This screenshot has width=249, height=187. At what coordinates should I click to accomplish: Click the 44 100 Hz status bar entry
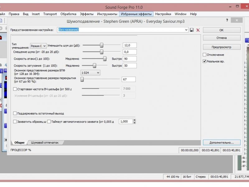173,177
